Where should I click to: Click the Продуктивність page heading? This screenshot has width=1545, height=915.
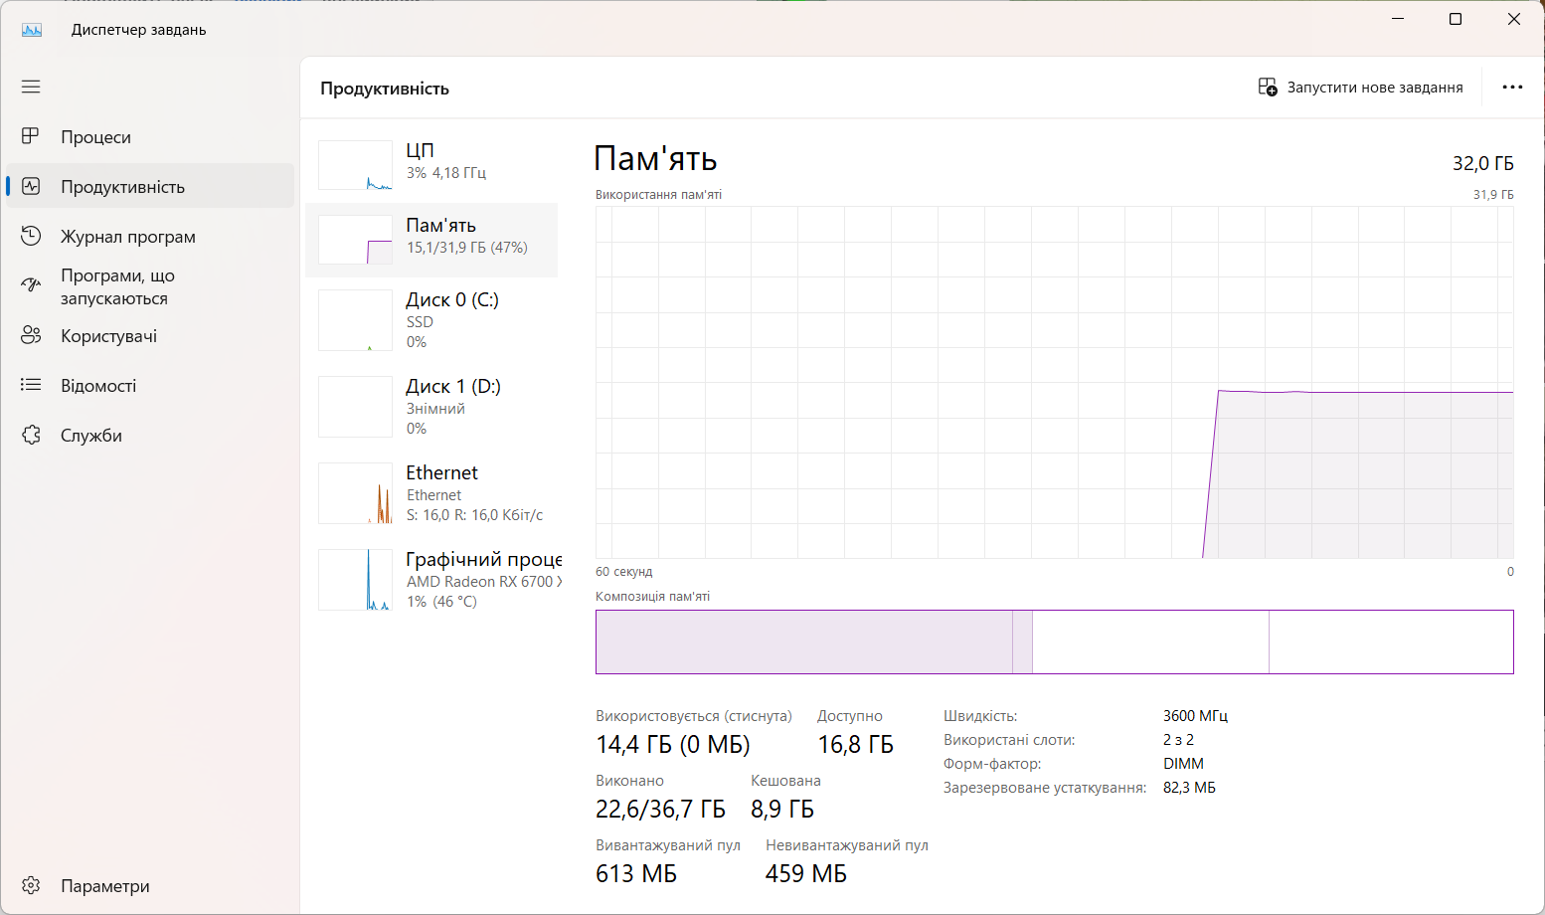[385, 89]
